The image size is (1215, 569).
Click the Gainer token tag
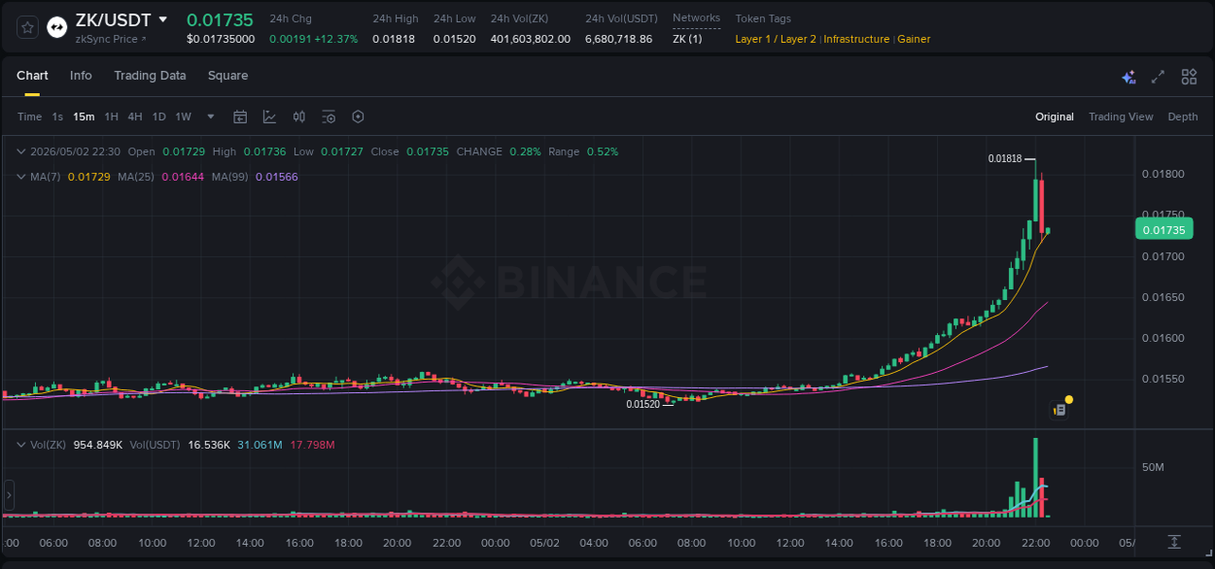(x=914, y=39)
